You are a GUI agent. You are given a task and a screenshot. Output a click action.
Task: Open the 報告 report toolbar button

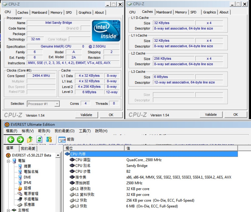[67, 139]
